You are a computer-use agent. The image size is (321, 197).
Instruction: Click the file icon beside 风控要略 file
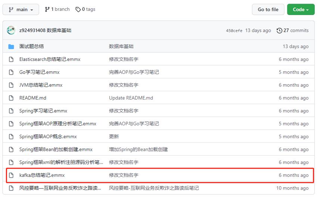[11, 188]
